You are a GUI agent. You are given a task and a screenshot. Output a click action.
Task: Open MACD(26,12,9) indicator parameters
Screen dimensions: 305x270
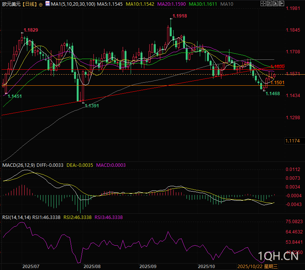[x=18, y=165]
